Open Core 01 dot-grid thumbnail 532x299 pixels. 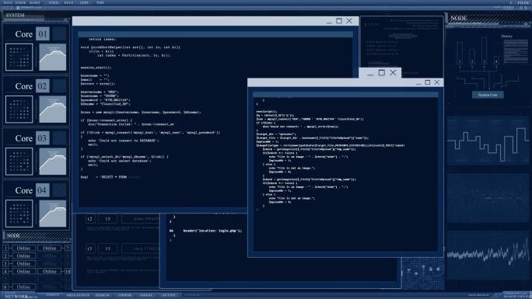coord(19,57)
